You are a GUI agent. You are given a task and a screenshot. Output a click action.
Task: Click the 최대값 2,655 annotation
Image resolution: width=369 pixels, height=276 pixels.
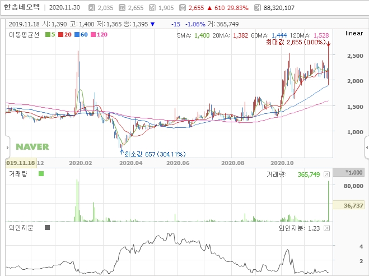tap(296, 42)
